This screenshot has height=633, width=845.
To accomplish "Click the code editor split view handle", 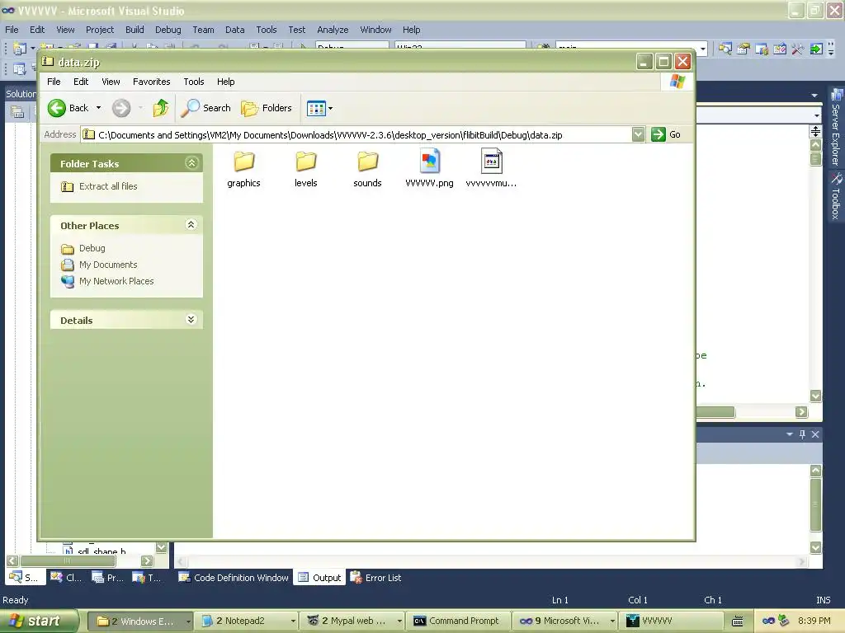I will click(816, 131).
